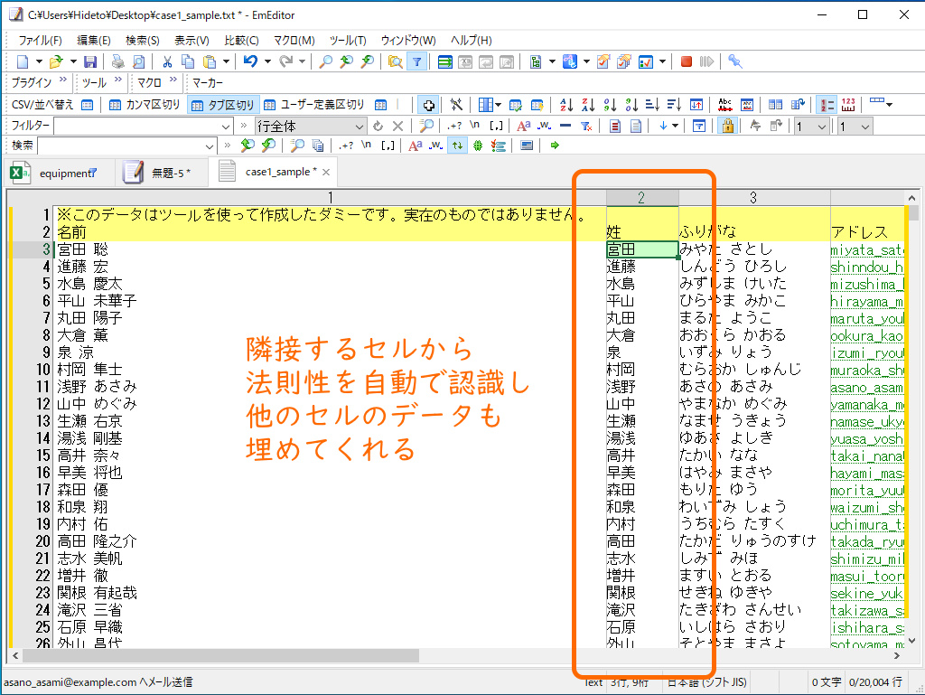This screenshot has width=925, height=695.
Task: Click the Copy icon in main toolbar
Action: [188, 61]
